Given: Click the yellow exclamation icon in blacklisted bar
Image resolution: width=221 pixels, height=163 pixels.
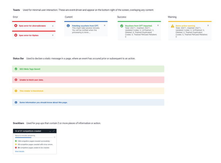Looking at the screenshot, I should tap(16, 91).
